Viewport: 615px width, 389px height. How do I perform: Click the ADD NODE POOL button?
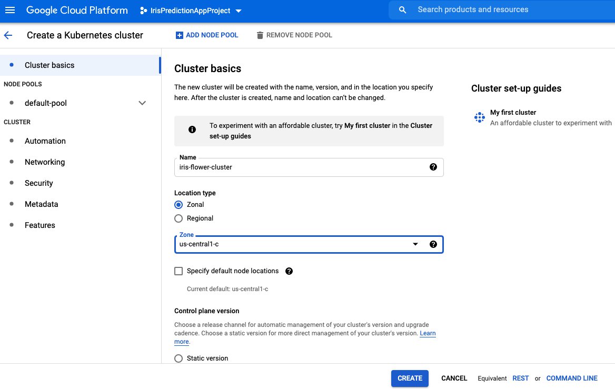(206, 35)
